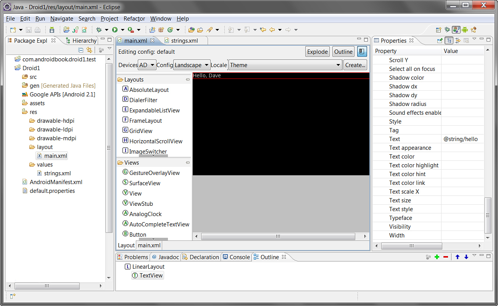Viewport: 498px width, 306px height.
Task: Open the Theme dropdown
Action: (285, 65)
